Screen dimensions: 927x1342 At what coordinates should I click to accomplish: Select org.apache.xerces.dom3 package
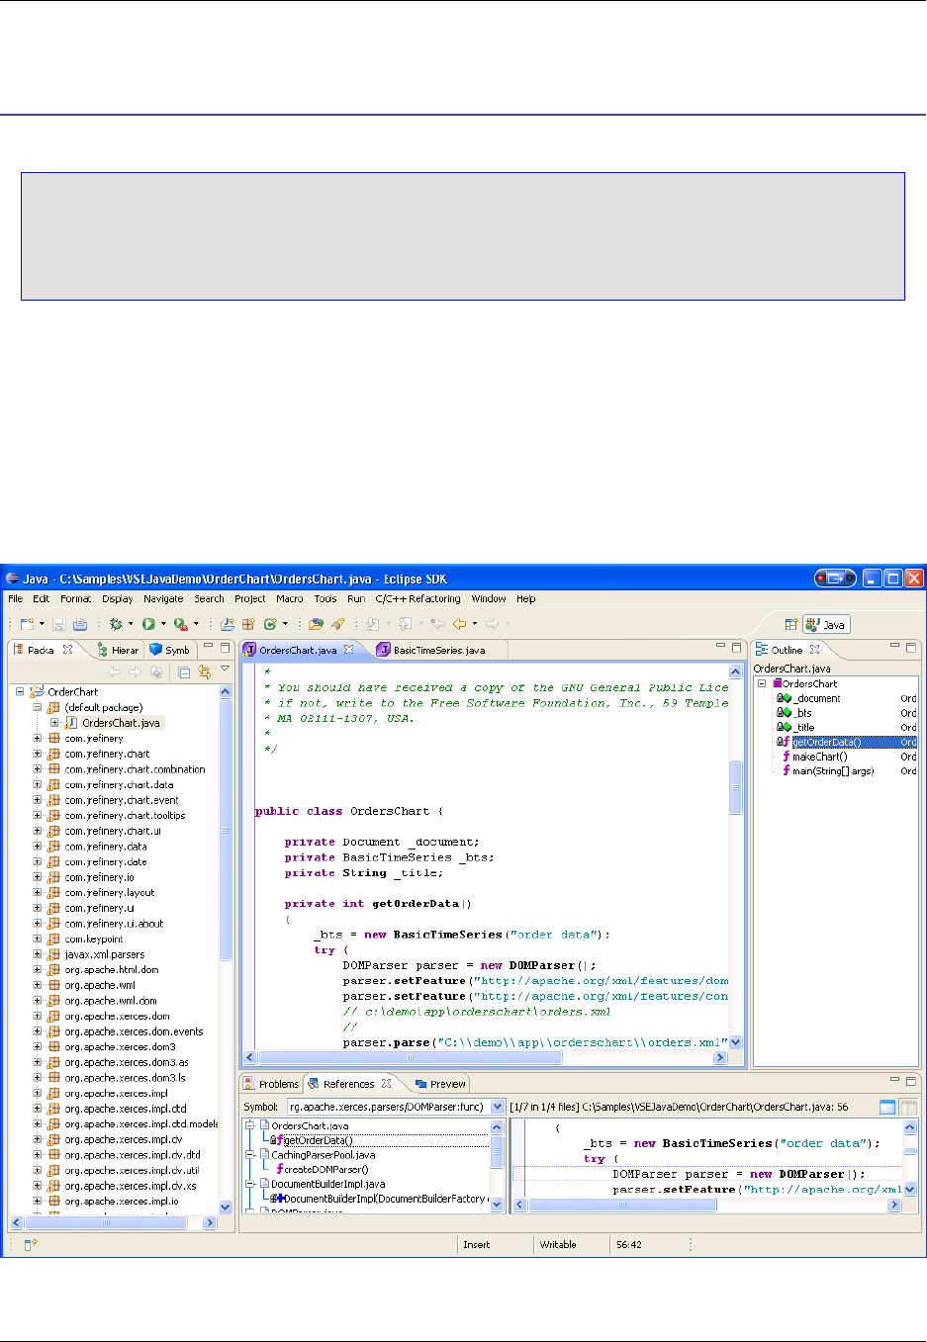[120, 1047]
